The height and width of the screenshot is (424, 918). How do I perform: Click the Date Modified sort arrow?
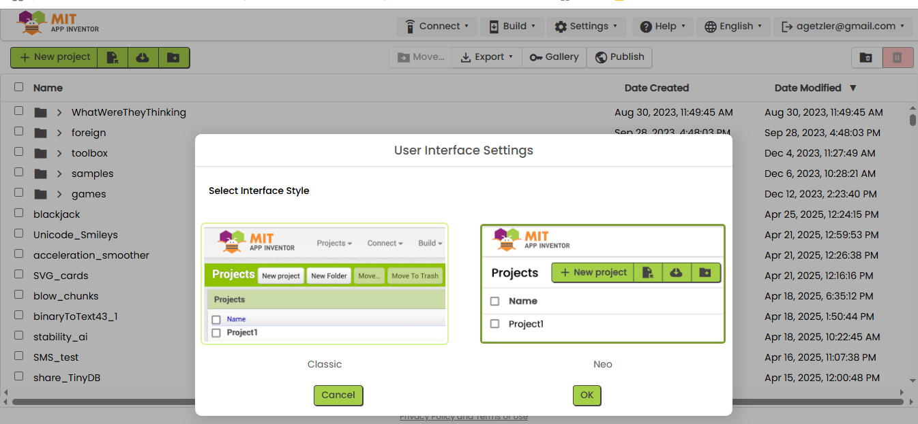(853, 88)
